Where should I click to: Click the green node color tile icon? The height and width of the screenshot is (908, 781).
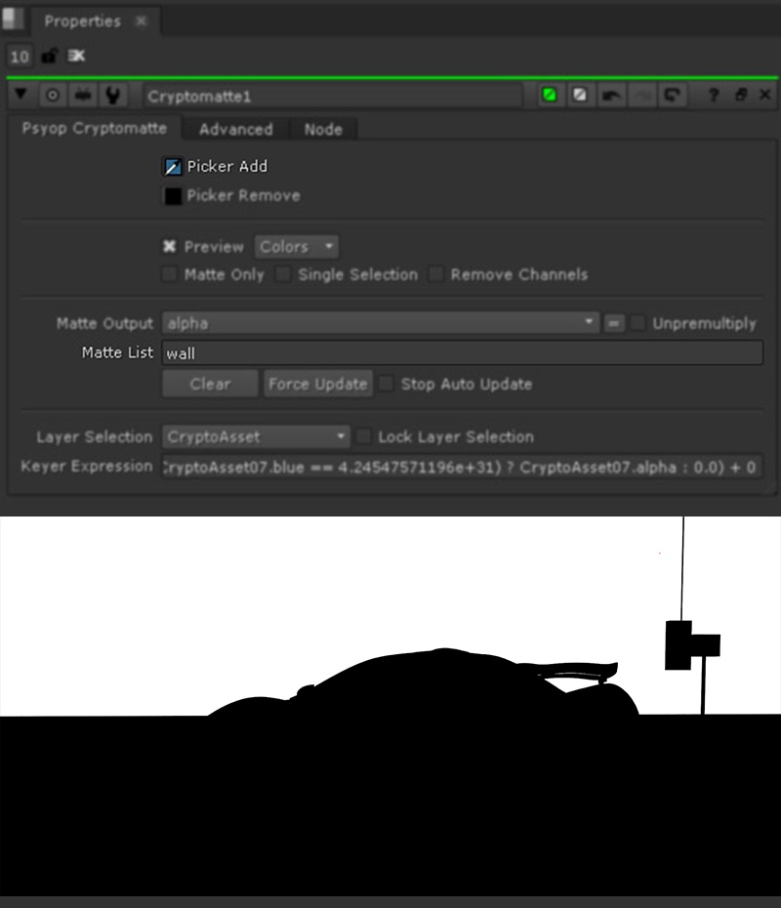tap(551, 96)
